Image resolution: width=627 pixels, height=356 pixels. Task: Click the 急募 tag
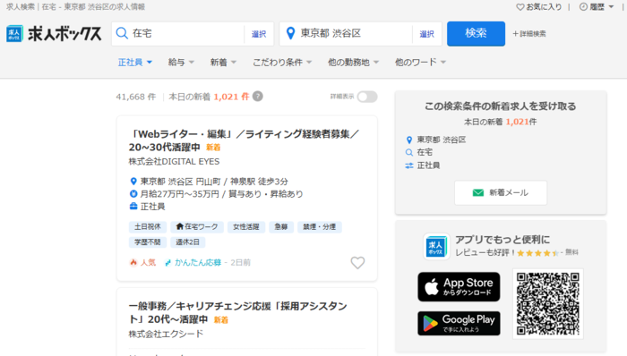coord(281,226)
